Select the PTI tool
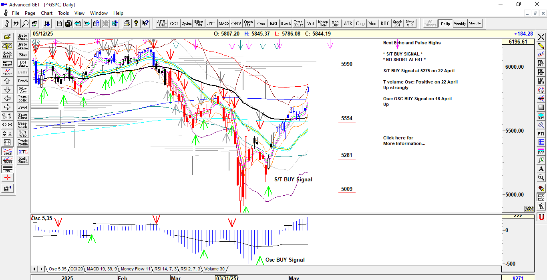547x280 pixels. pyautogui.click(x=541, y=133)
